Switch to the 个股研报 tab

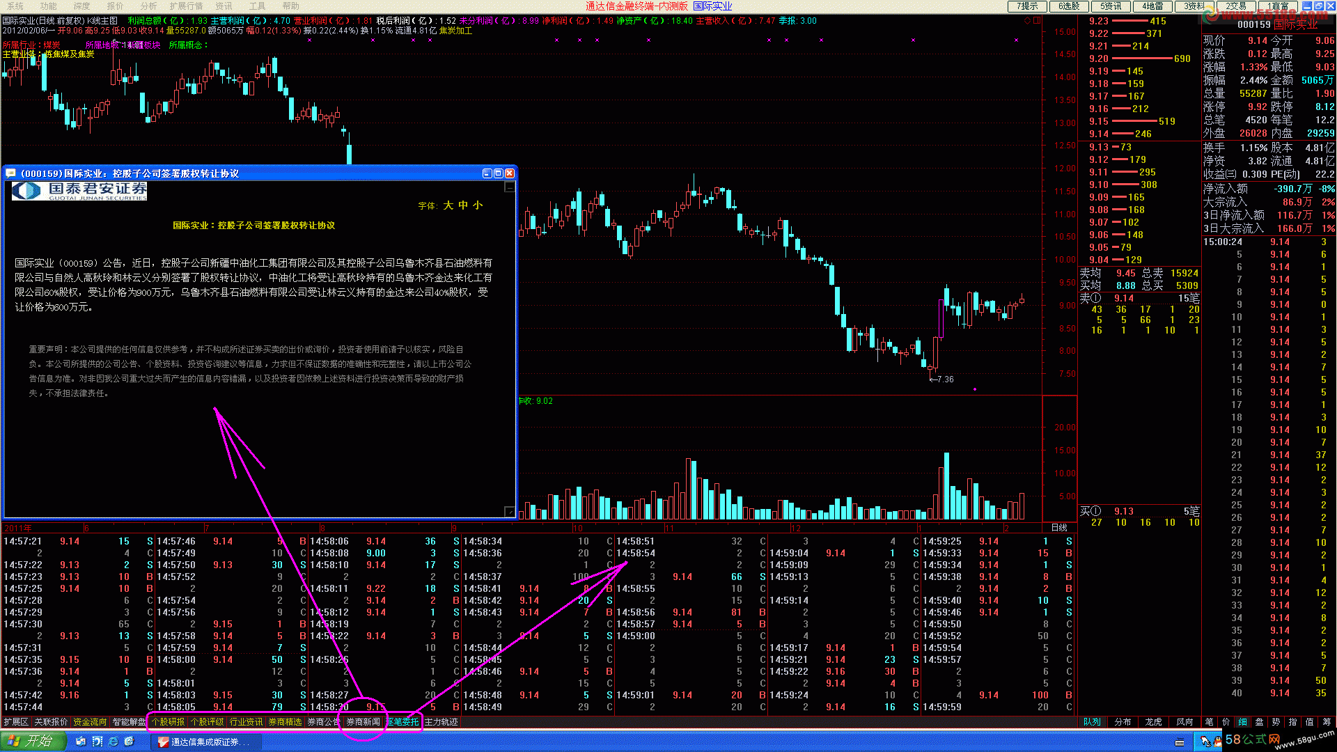point(169,722)
